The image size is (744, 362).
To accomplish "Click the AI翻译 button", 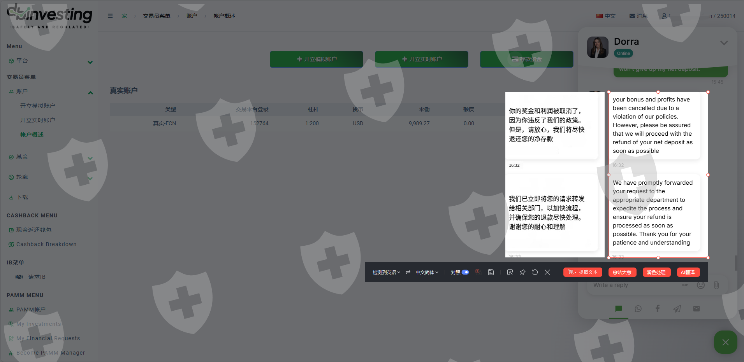I will [688, 272].
